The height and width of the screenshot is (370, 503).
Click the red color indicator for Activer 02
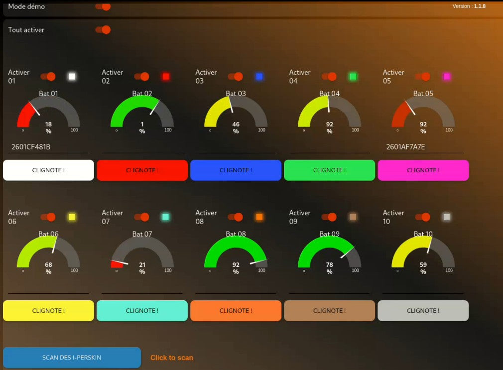pos(166,76)
